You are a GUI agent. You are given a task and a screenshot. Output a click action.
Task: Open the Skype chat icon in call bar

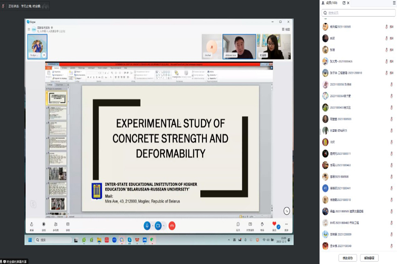pyautogui.click(x=238, y=224)
